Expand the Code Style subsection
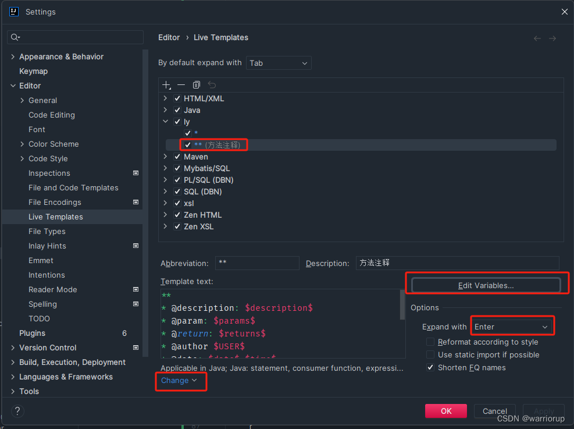Screen dimensions: 574x429 (x=22, y=159)
